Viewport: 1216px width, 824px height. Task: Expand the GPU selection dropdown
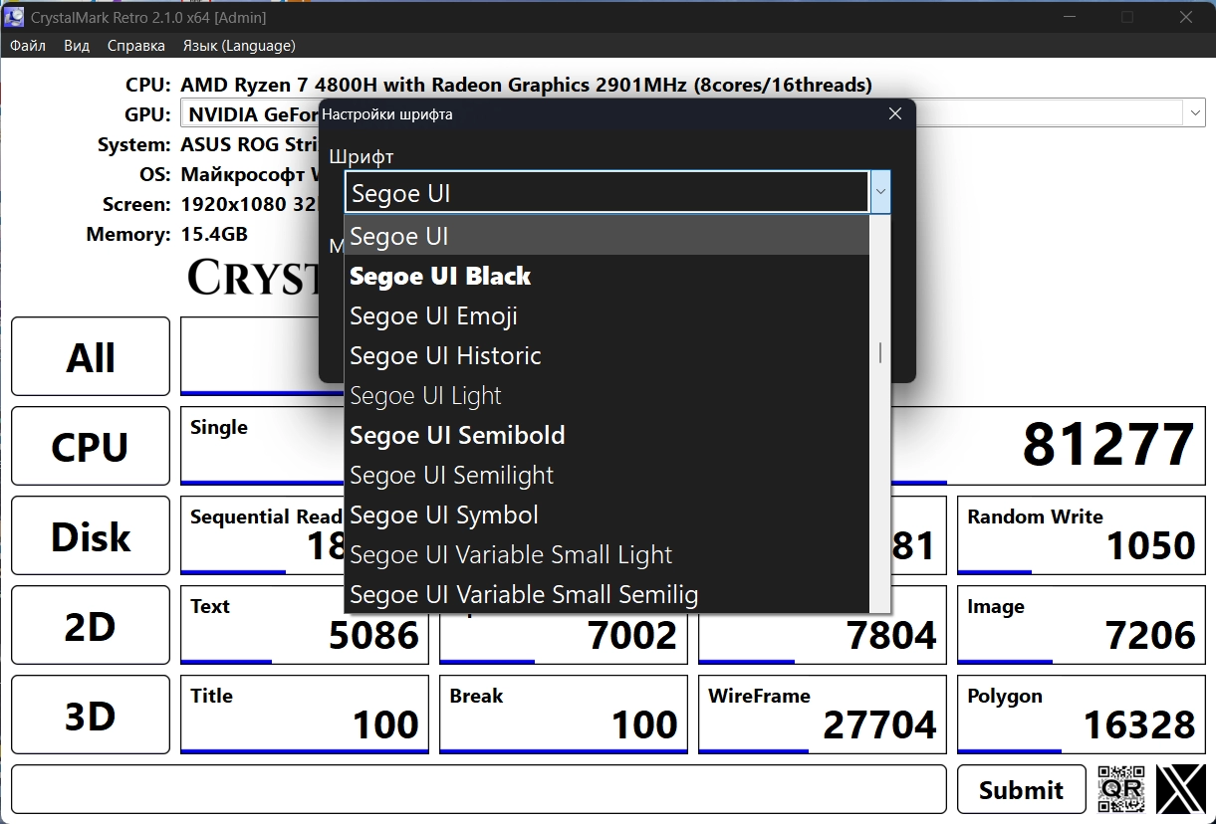click(x=1195, y=113)
